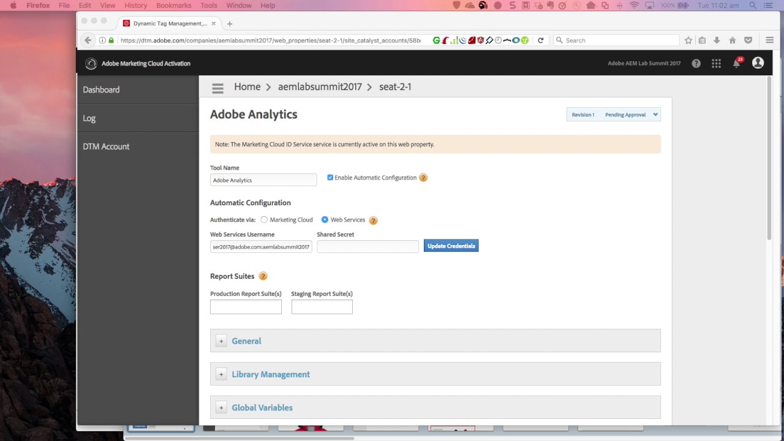Select Web Services authentication radio
This screenshot has width=784, height=441.
325,220
